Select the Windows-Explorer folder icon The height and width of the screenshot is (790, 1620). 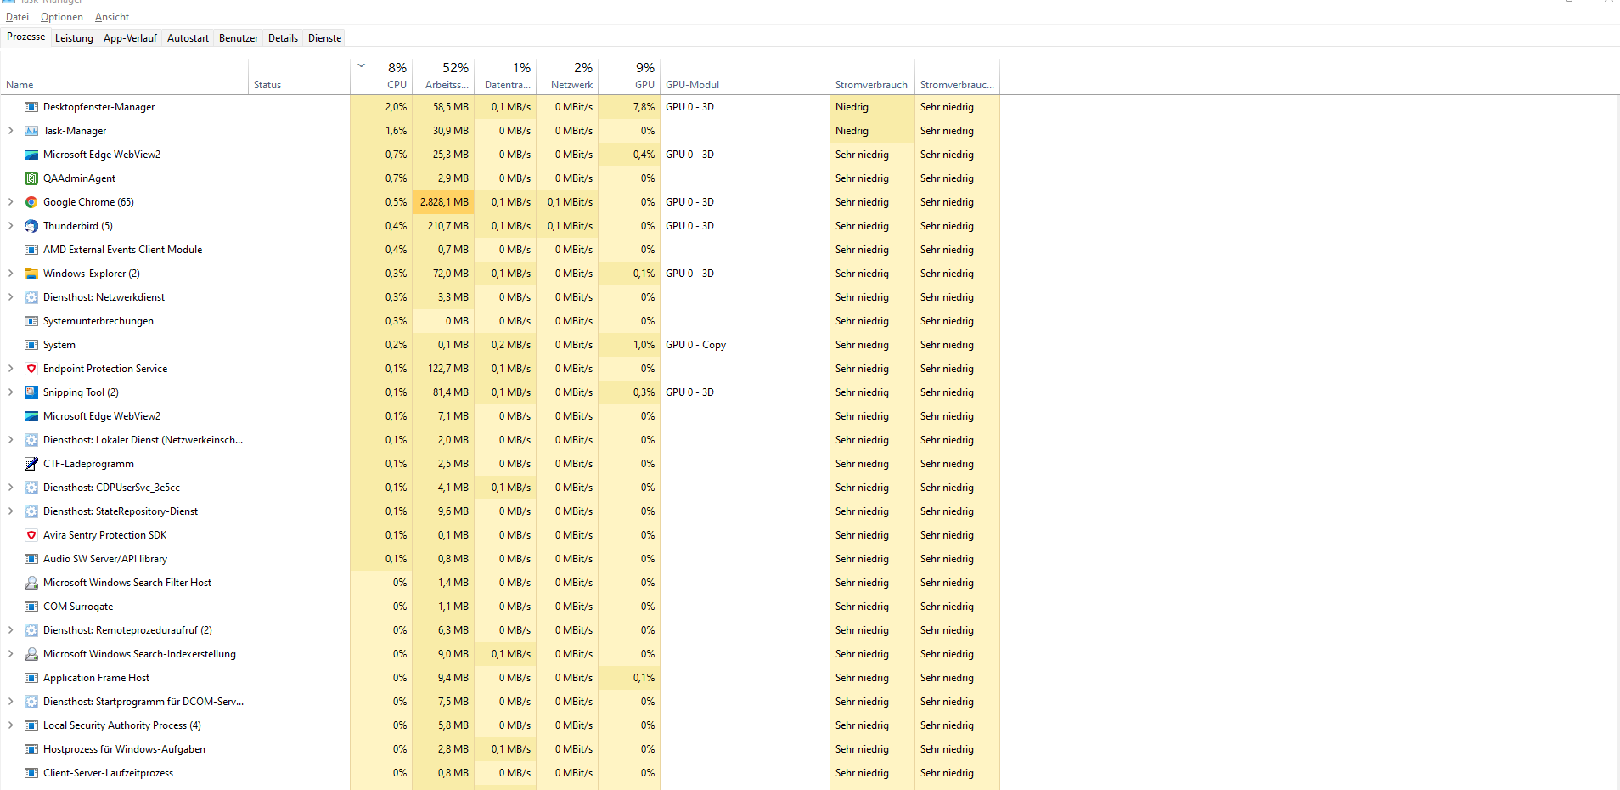tap(31, 274)
